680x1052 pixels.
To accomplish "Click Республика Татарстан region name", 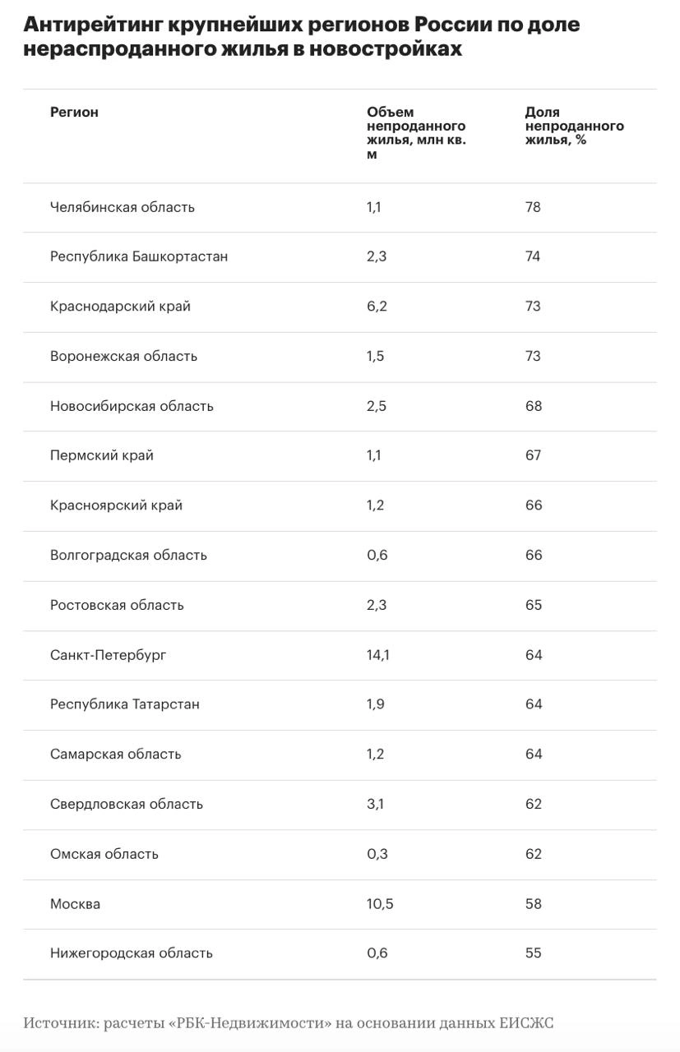I will pyautogui.click(x=125, y=704).
